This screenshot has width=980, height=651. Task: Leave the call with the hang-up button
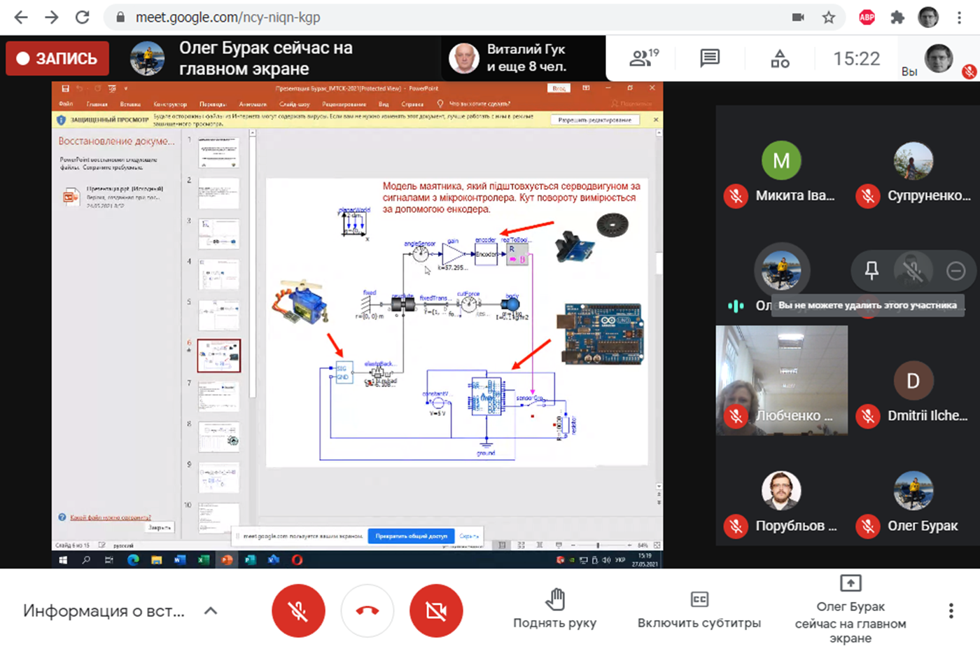click(x=367, y=611)
